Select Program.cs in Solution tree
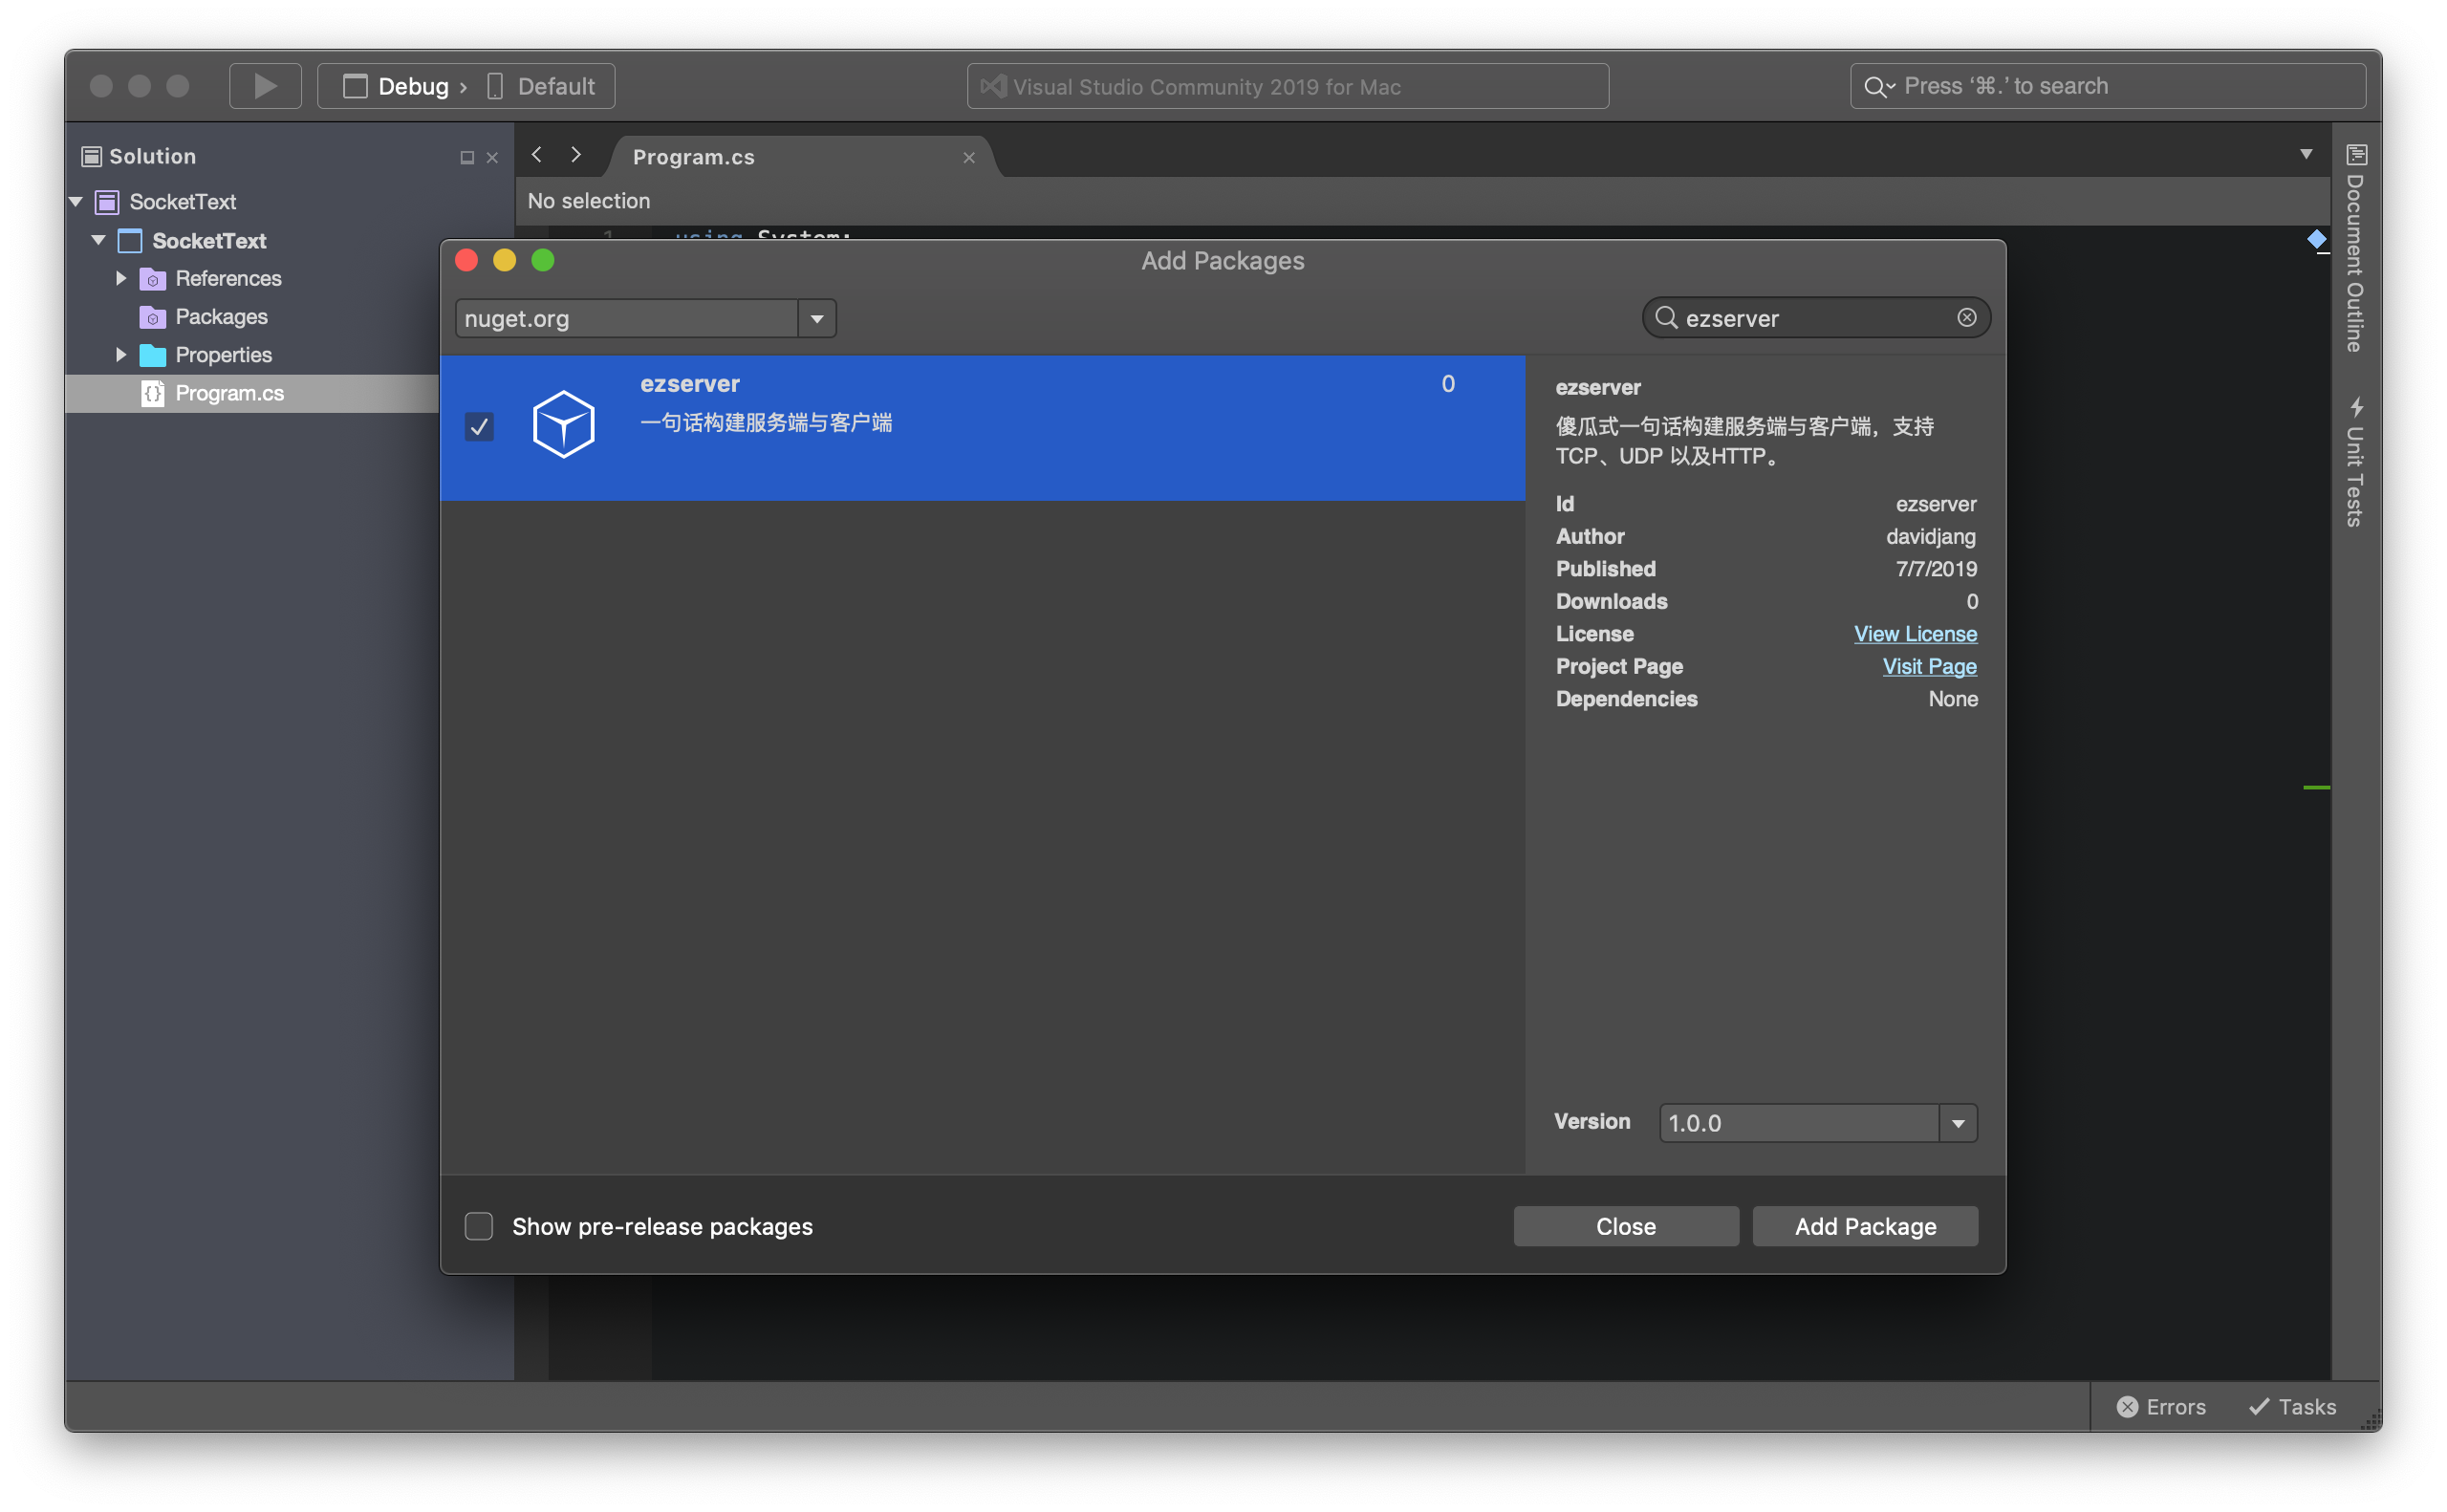 tap(229, 393)
